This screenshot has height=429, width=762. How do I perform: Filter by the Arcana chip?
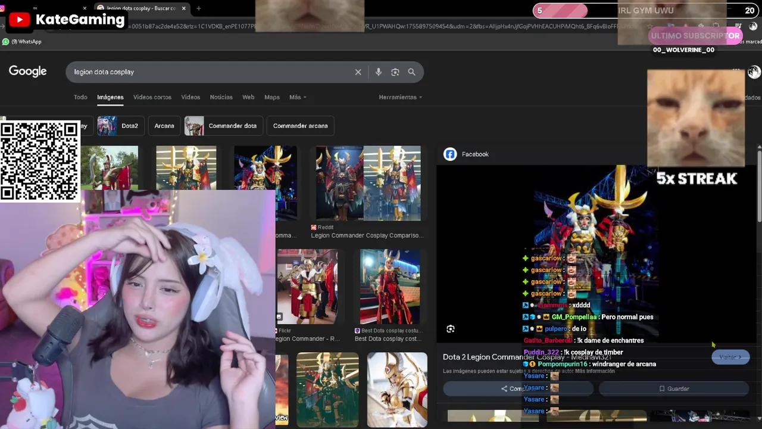pyautogui.click(x=164, y=126)
